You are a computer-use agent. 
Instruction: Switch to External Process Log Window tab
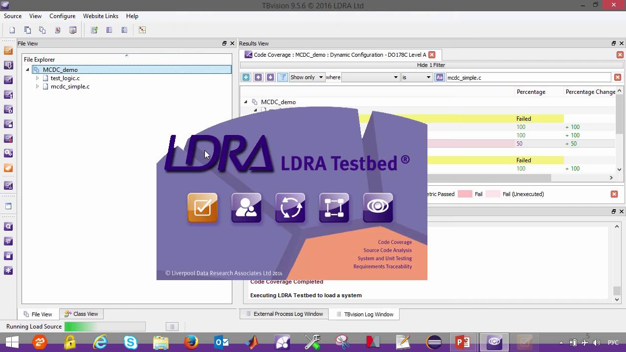[x=284, y=314]
